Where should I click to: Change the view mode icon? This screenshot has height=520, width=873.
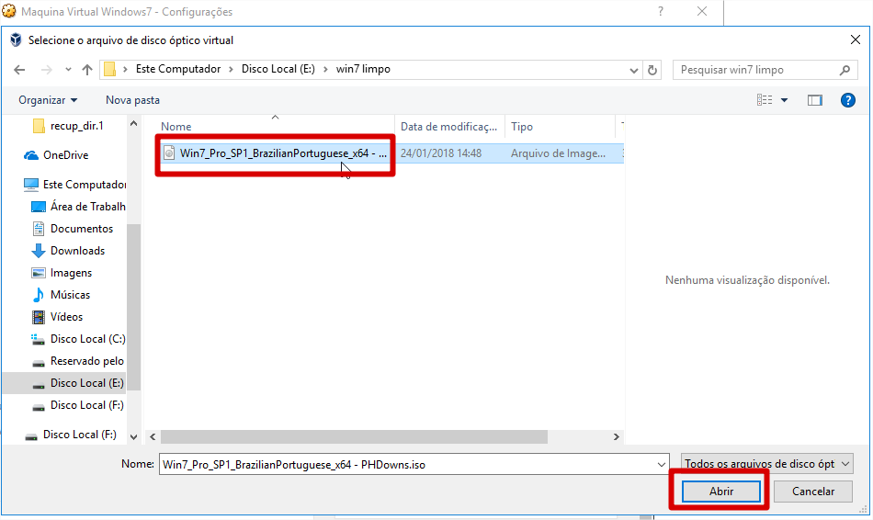(x=765, y=100)
